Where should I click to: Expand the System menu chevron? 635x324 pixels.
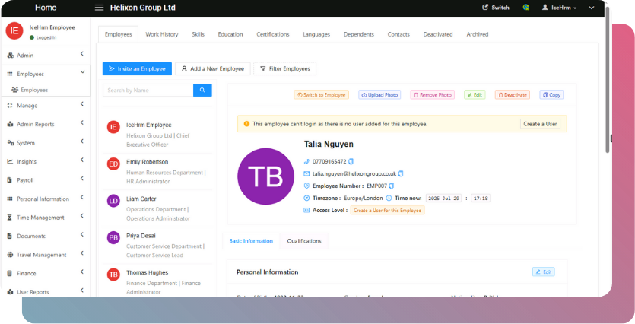coord(82,141)
